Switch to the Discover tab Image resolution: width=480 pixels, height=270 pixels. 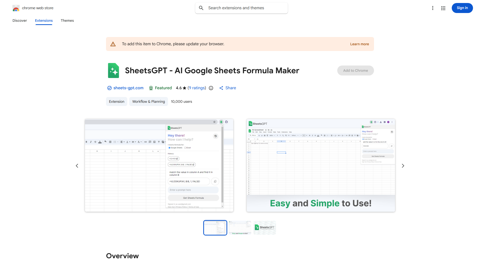tap(20, 20)
